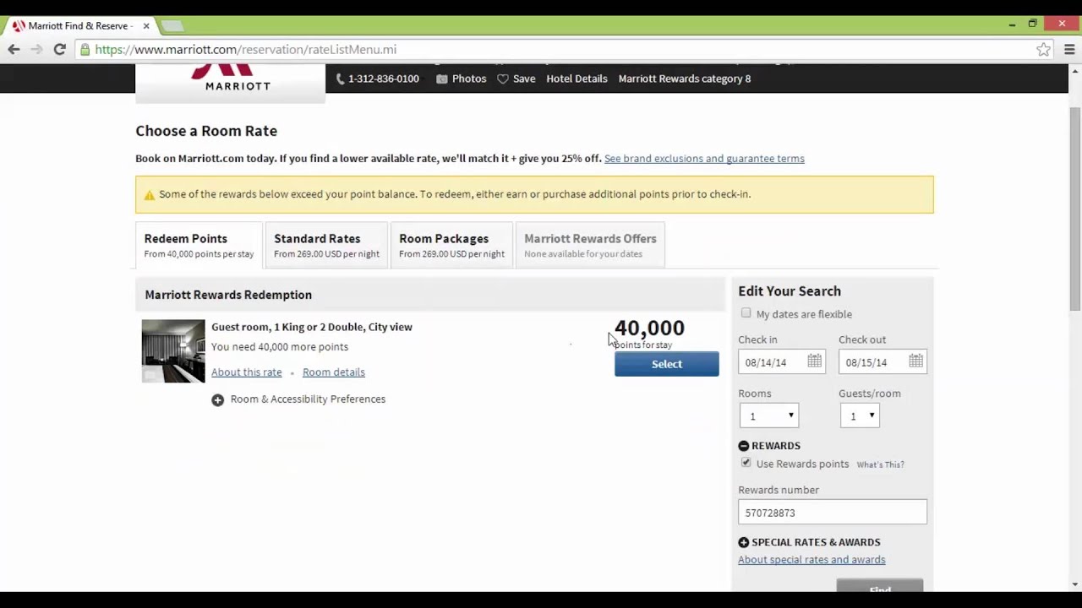Click Edit Your Search heading

[x=790, y=291]
